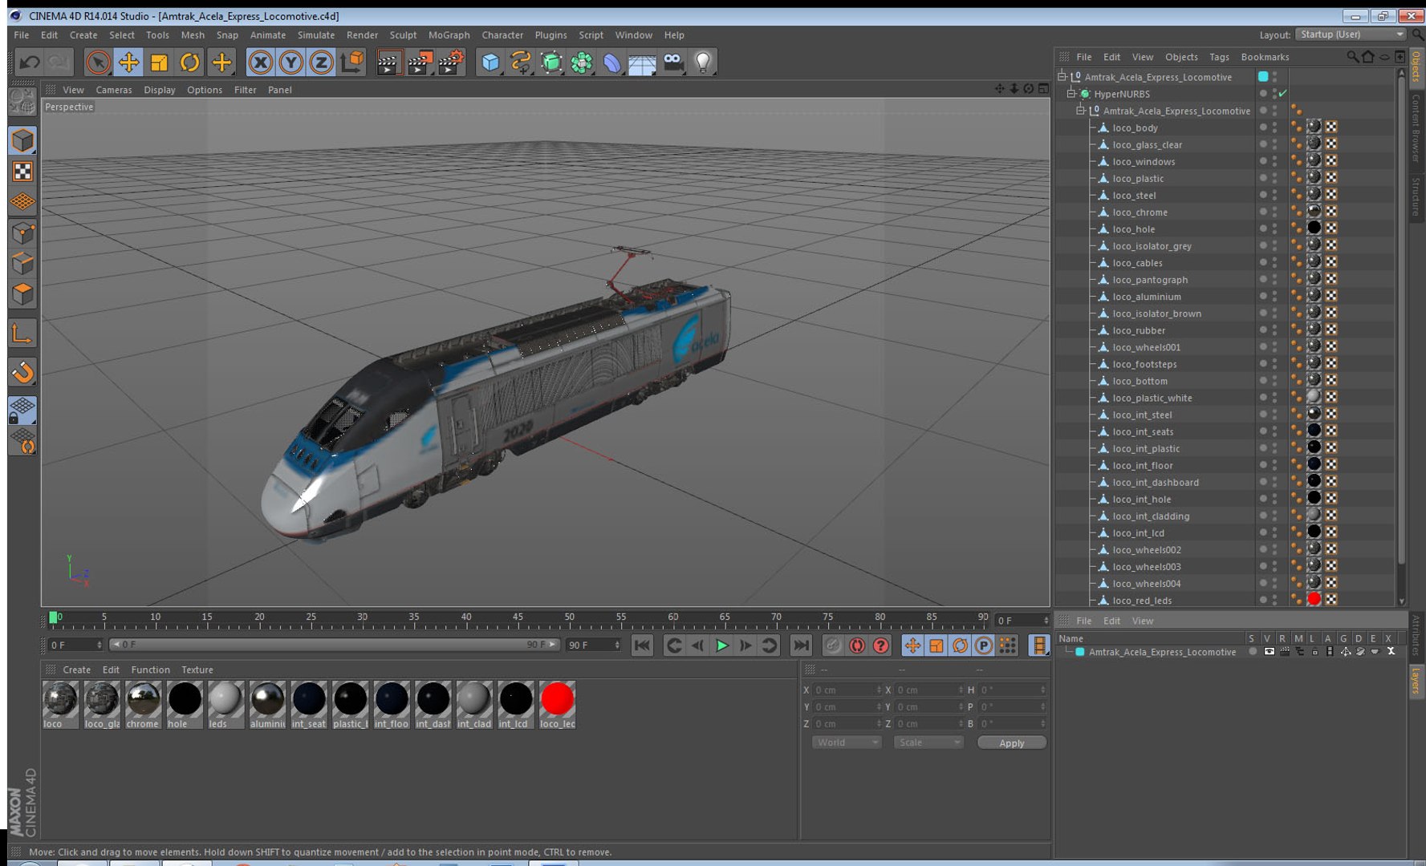The height and width of the screenshot is (866, 1426).
Task: Select the Rotate tool in top toolbar
Action: [x=189, y=62]
